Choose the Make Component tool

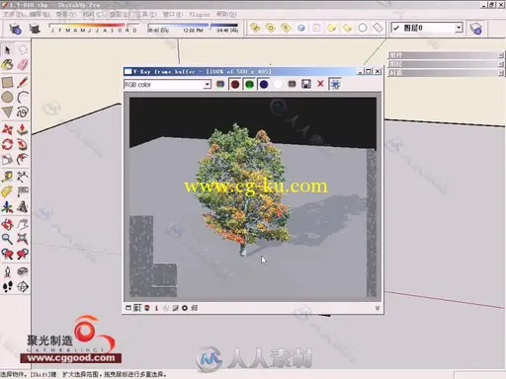23,50
